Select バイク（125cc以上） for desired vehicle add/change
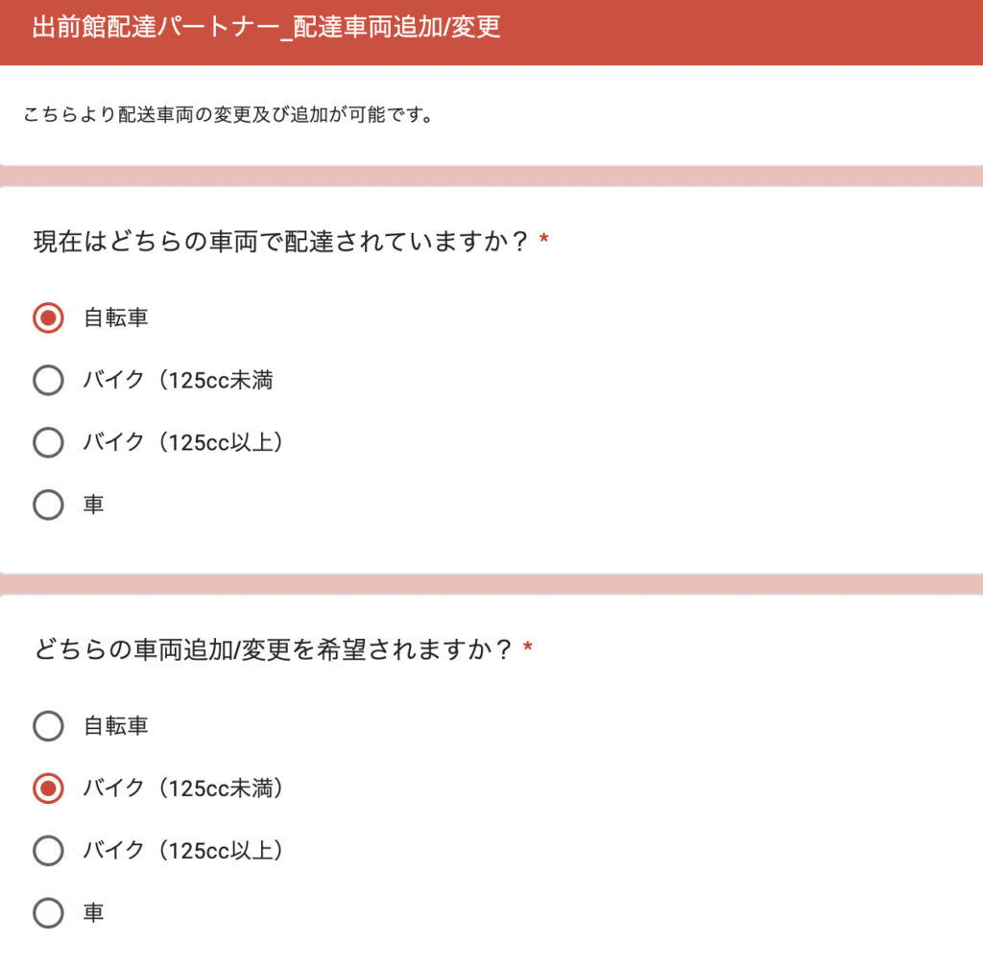This screenshot has width=983, height=966. point(48,851)
